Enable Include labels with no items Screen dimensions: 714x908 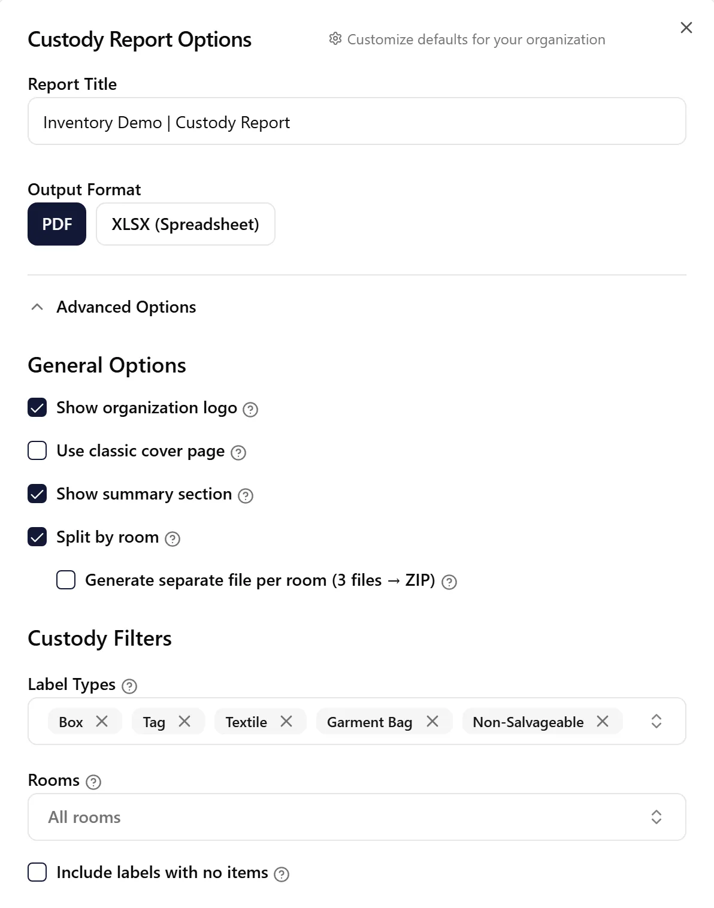tap(37, 873)
